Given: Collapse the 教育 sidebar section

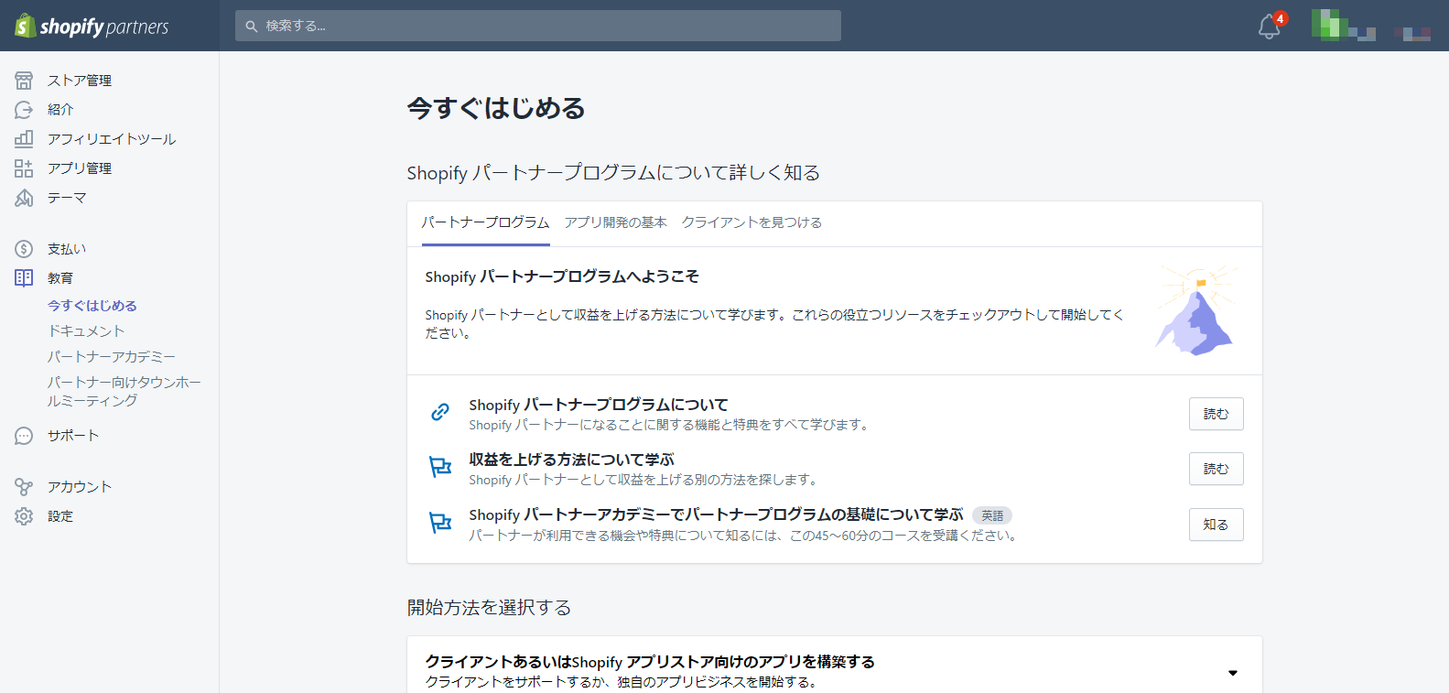Looking at the screenshot, I should 60,278.
